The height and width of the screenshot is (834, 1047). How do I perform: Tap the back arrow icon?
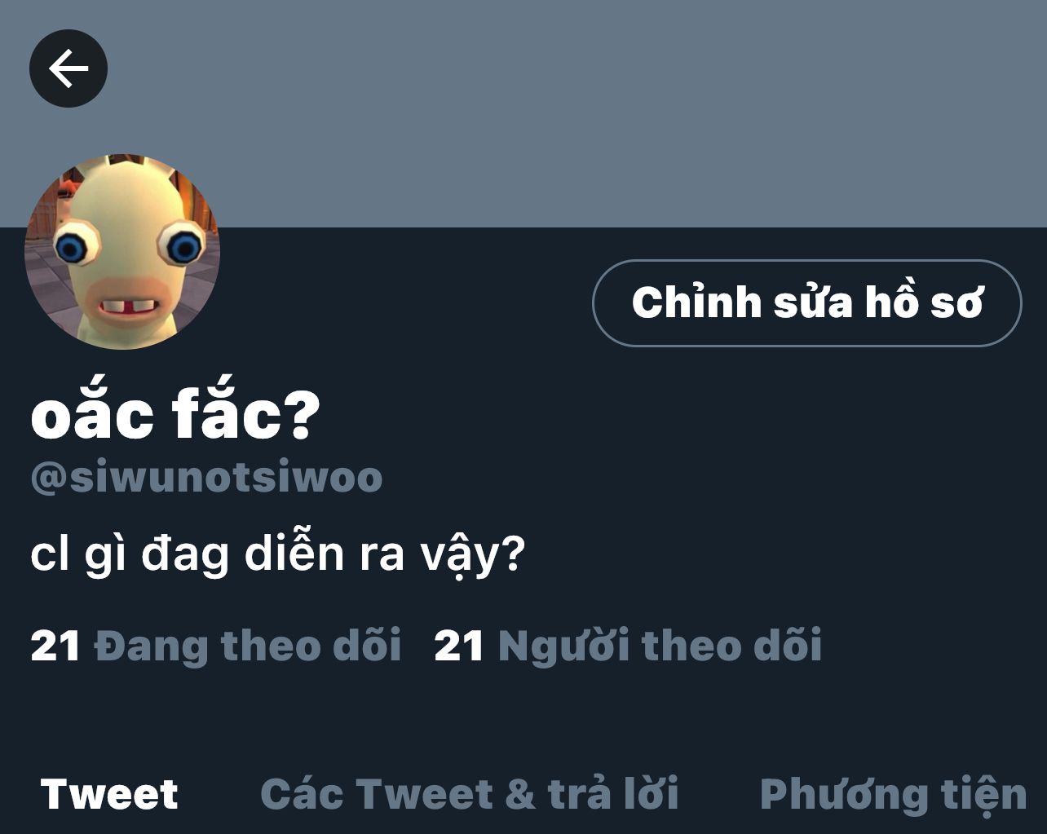click(x=68, y=68)
